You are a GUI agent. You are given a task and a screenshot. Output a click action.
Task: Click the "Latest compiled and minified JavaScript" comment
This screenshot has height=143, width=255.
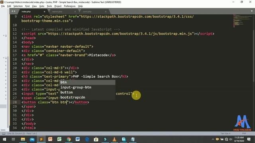71,29
